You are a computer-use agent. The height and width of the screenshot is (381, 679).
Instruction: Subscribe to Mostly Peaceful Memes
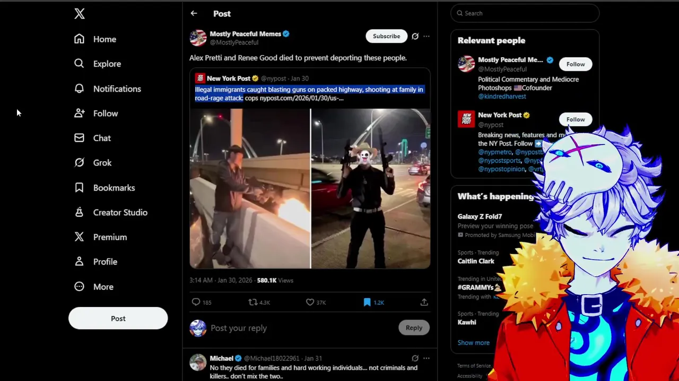386,36
